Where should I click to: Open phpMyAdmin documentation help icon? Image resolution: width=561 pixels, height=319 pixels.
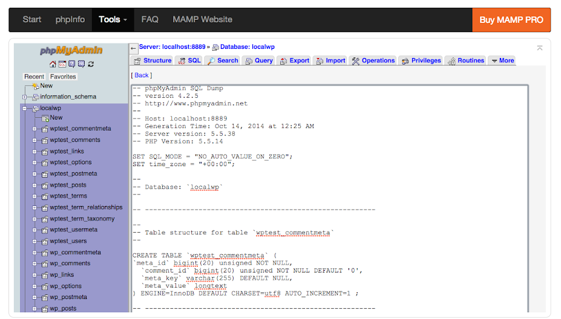(71, 64)
